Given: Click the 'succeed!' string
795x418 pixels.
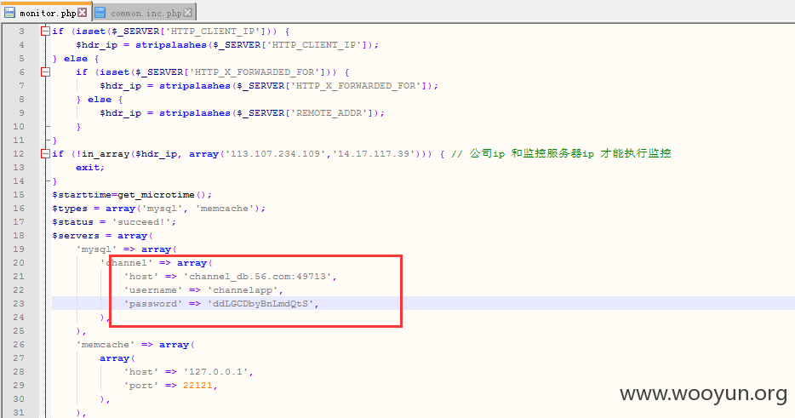Looking at the screenshot, I should pyautogui.click(x=141, y=222).
